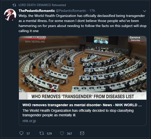Image resolution: width=151 pixels, height=139 pixels.
Task: Click the 17 replies count
Action: [x=28, y=133]
